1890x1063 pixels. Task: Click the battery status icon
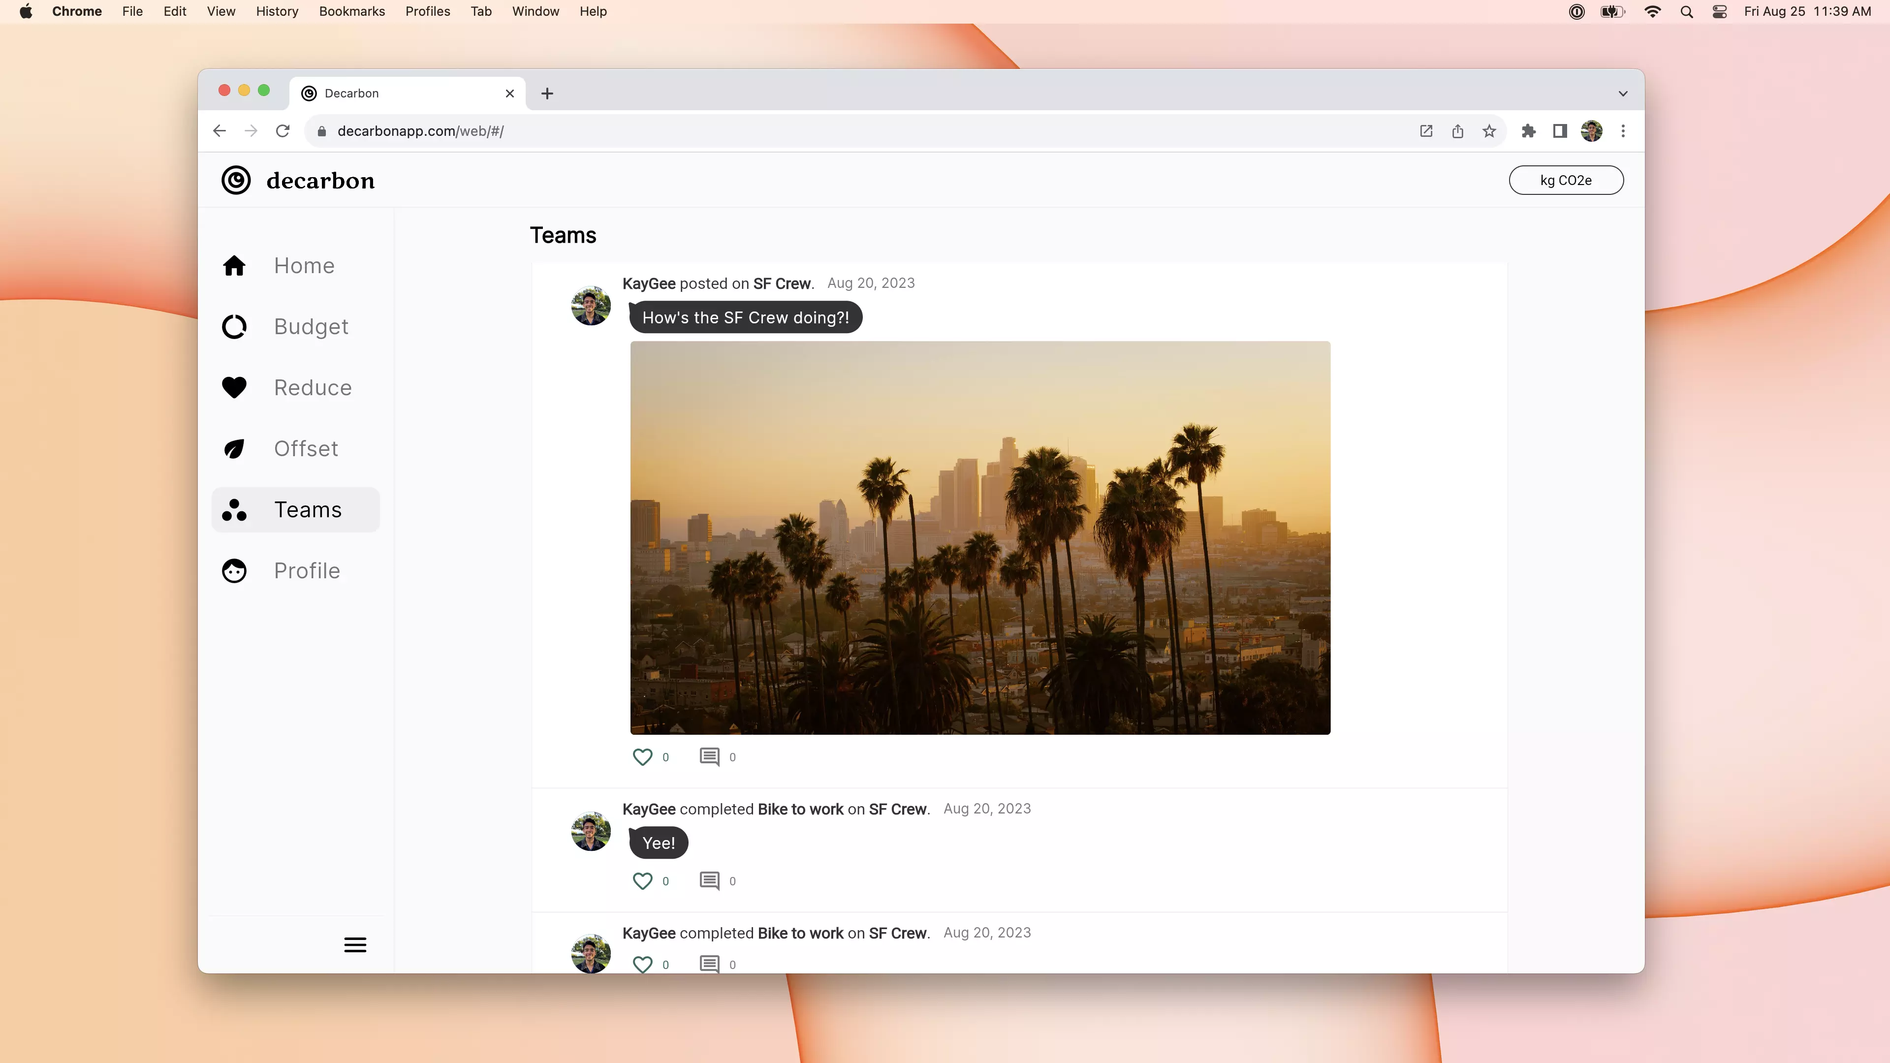click(x=1613, y=11)
